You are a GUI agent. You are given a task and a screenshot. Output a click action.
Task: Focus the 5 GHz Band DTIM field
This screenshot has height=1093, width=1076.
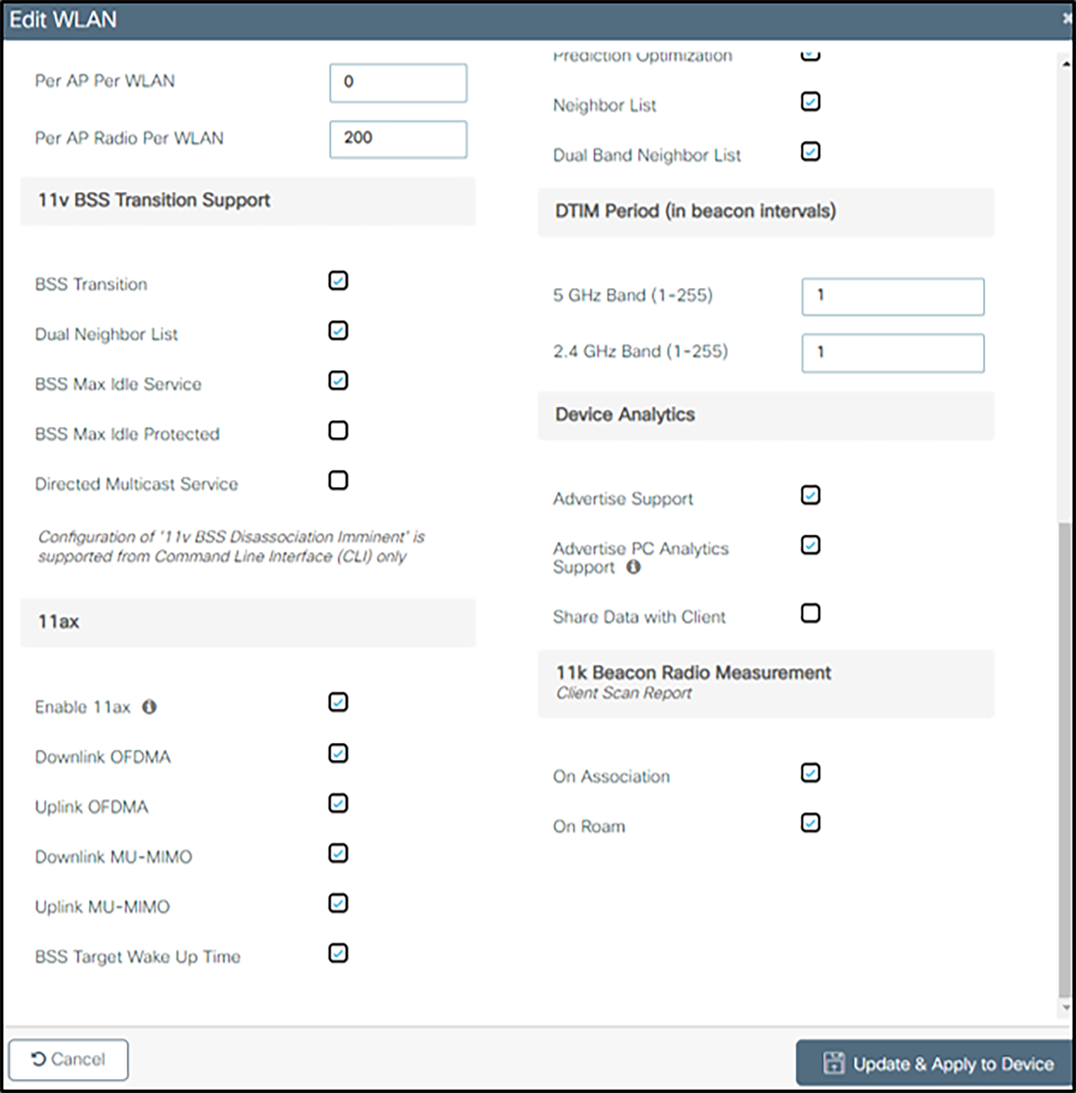point(892,296)
